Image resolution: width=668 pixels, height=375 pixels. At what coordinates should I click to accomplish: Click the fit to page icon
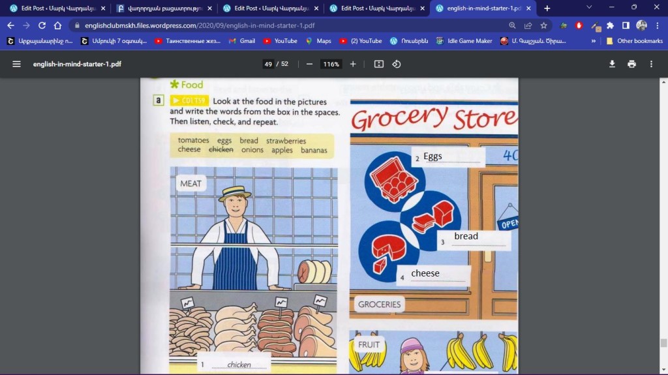(x=379, y=64)
